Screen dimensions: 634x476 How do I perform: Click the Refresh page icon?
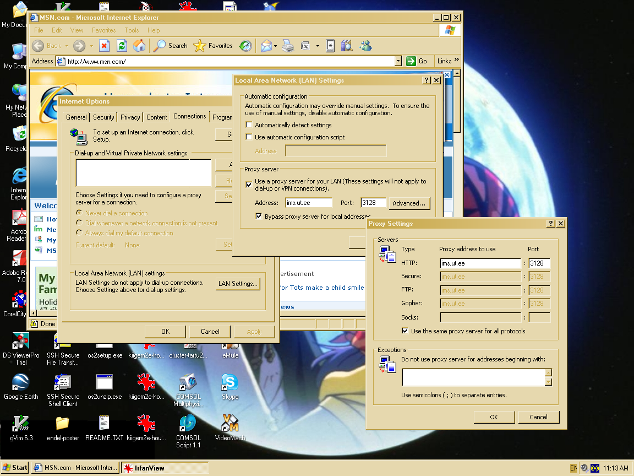pos(122,46)
